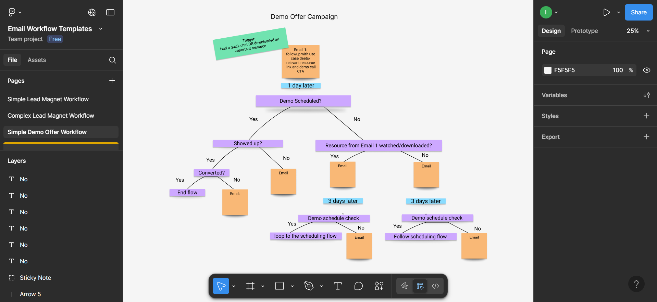657x302 pixels.
Task: Select the Sticky Note layer row
Action: (61, 278)
